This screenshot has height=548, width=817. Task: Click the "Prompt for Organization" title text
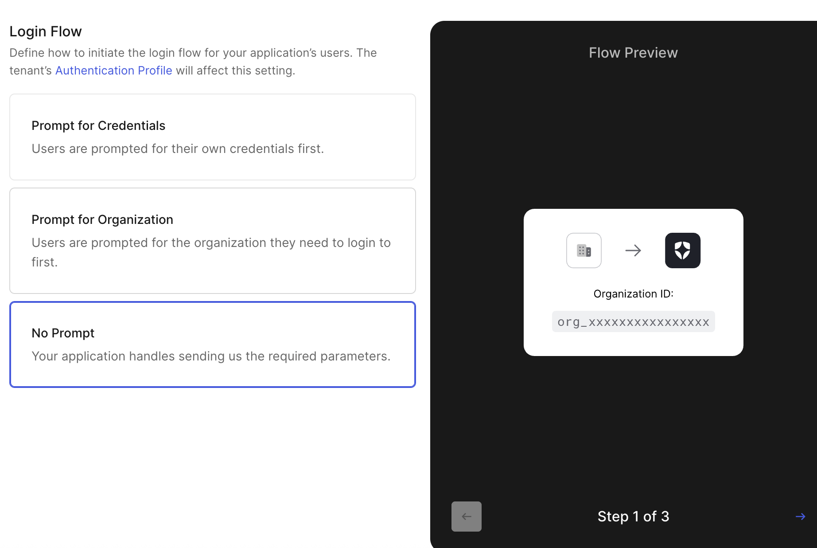102,219
